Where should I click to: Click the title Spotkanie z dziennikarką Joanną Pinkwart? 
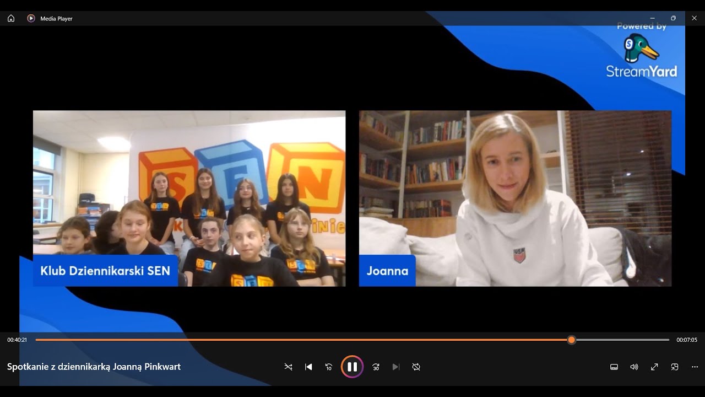coord(94,367)
